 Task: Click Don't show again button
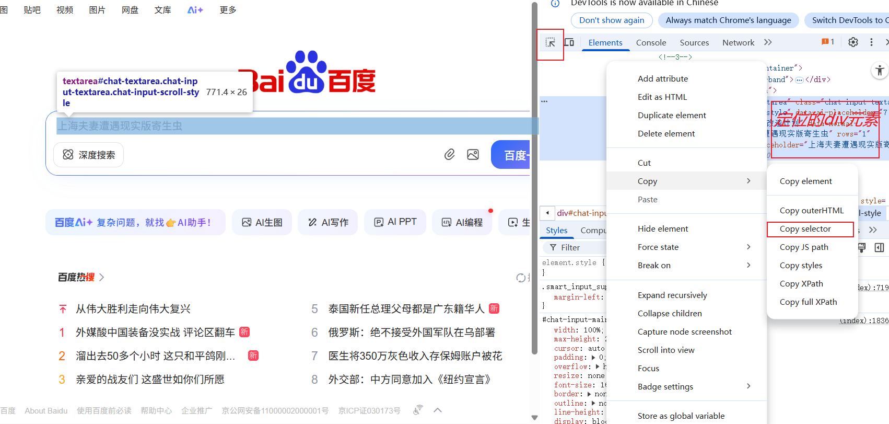tap(612, 20)
